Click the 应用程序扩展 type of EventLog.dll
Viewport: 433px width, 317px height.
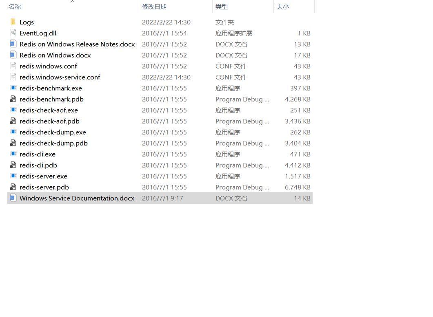(234, 33)
